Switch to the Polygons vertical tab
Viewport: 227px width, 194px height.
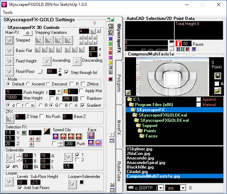[119, 83]
